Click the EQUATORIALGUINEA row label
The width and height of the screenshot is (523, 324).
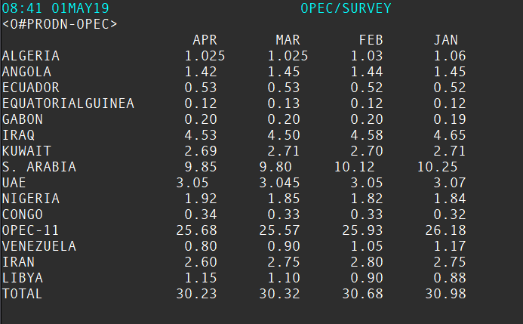(68, 103)
